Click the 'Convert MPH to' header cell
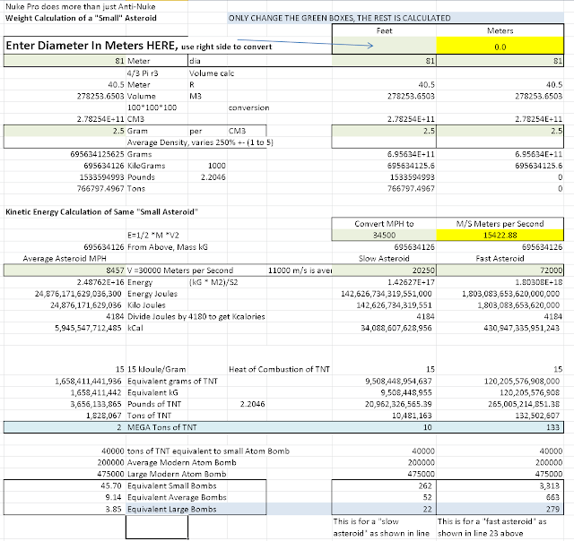Viewport: 574px width, 541px height. click(x=384, y=223)
